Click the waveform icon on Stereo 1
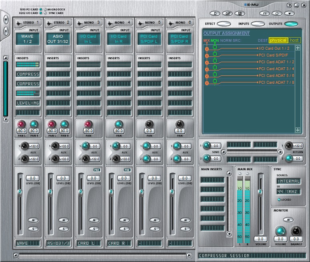Image resolution: width=310 pixels, height=262 pixels. (x=19, y=24)
